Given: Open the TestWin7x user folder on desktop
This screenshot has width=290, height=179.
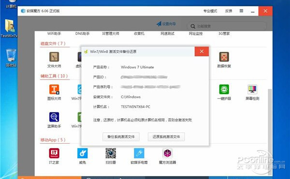Looking at the screenshot, I should click(x=9, y=28).
